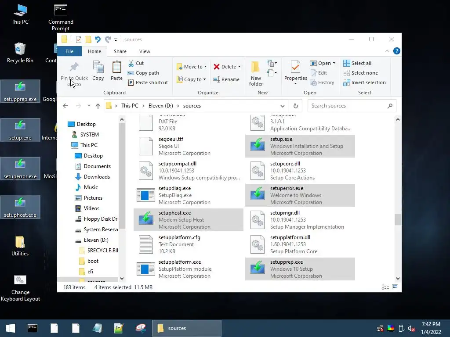Switch to the View tab
Viewport: 450px width, 337px height.
(145, 51)
